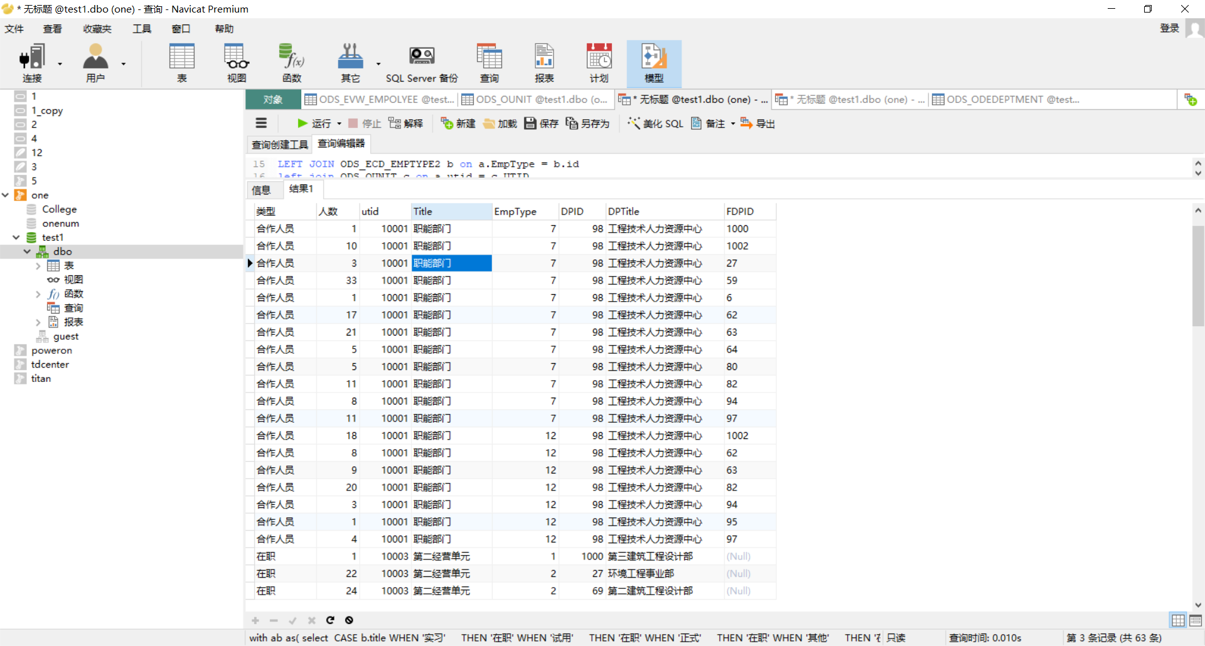Expand the 报表 tree node
Viewport: 1205px width, 646px height.
click(38, 322)
